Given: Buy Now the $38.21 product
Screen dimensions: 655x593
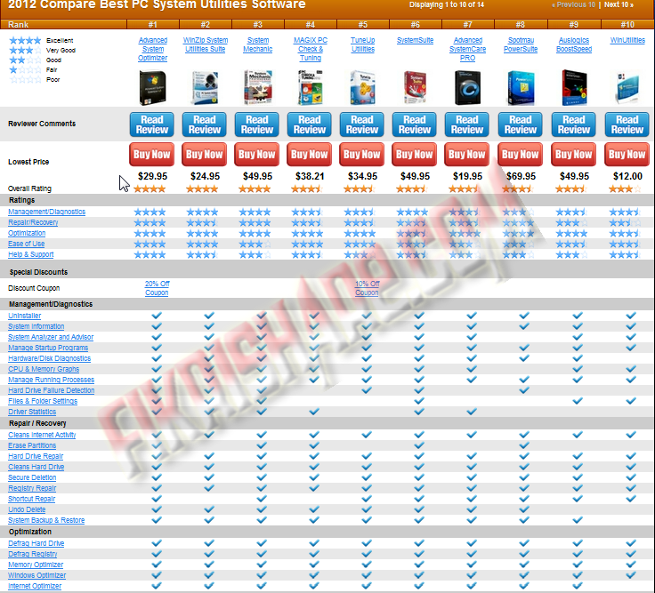Looking at the screenshot, I should point(310,155).
